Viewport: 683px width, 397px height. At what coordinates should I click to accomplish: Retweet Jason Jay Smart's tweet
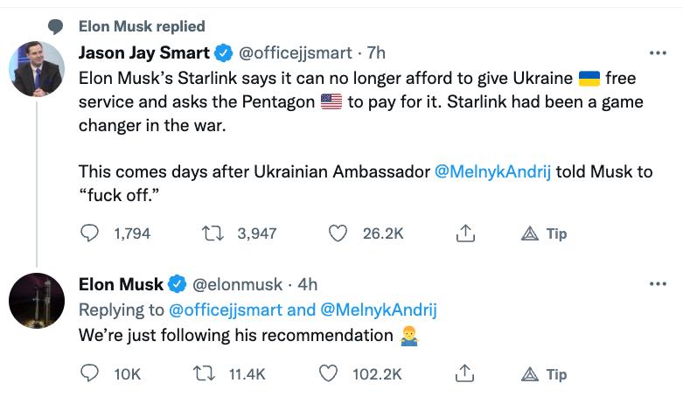pos(213,233)
